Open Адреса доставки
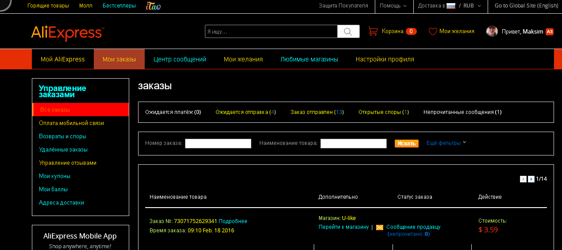The height and width of the screenshot is (250, 562). tap(62, 203)
